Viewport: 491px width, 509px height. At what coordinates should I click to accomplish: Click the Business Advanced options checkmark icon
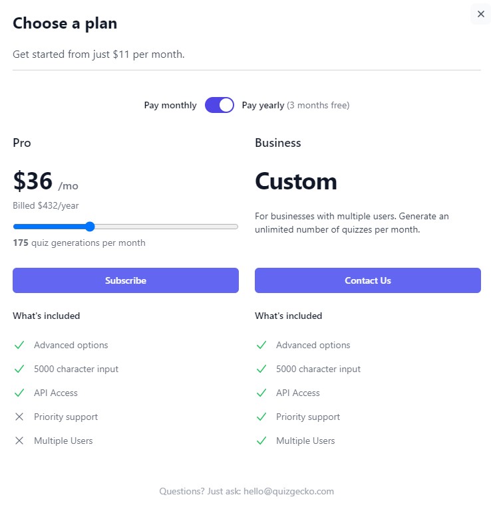[261, 345]
